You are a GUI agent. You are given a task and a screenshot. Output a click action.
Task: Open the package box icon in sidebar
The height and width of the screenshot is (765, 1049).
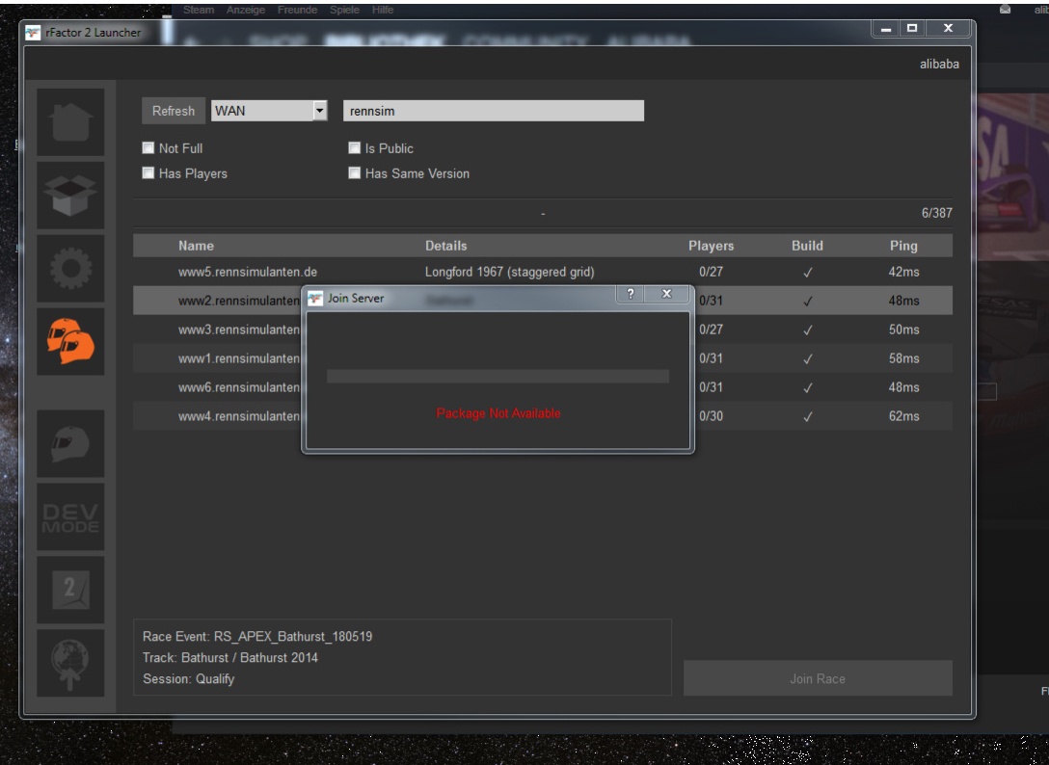pyautogui.click(x=70, y=196)
